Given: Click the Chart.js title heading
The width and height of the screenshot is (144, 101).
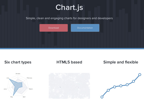Looking at the screenshot, I should point(69,8).
